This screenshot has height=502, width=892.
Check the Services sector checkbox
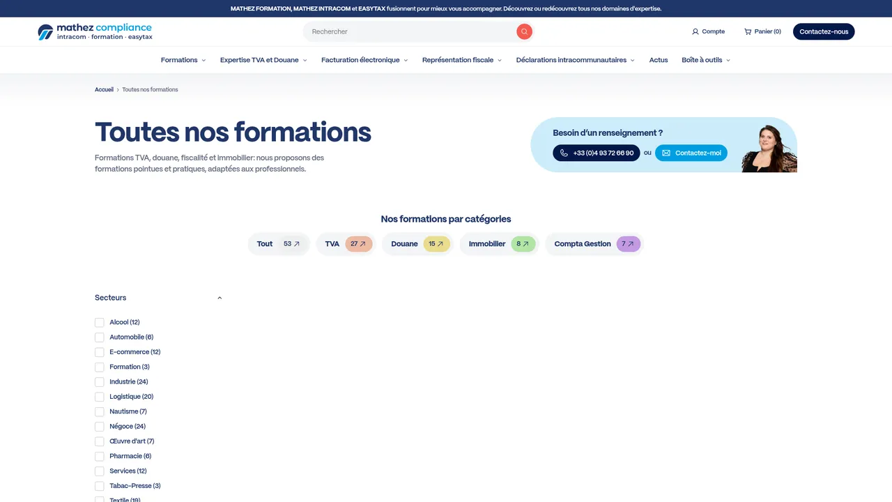click(x=100, y=471)
